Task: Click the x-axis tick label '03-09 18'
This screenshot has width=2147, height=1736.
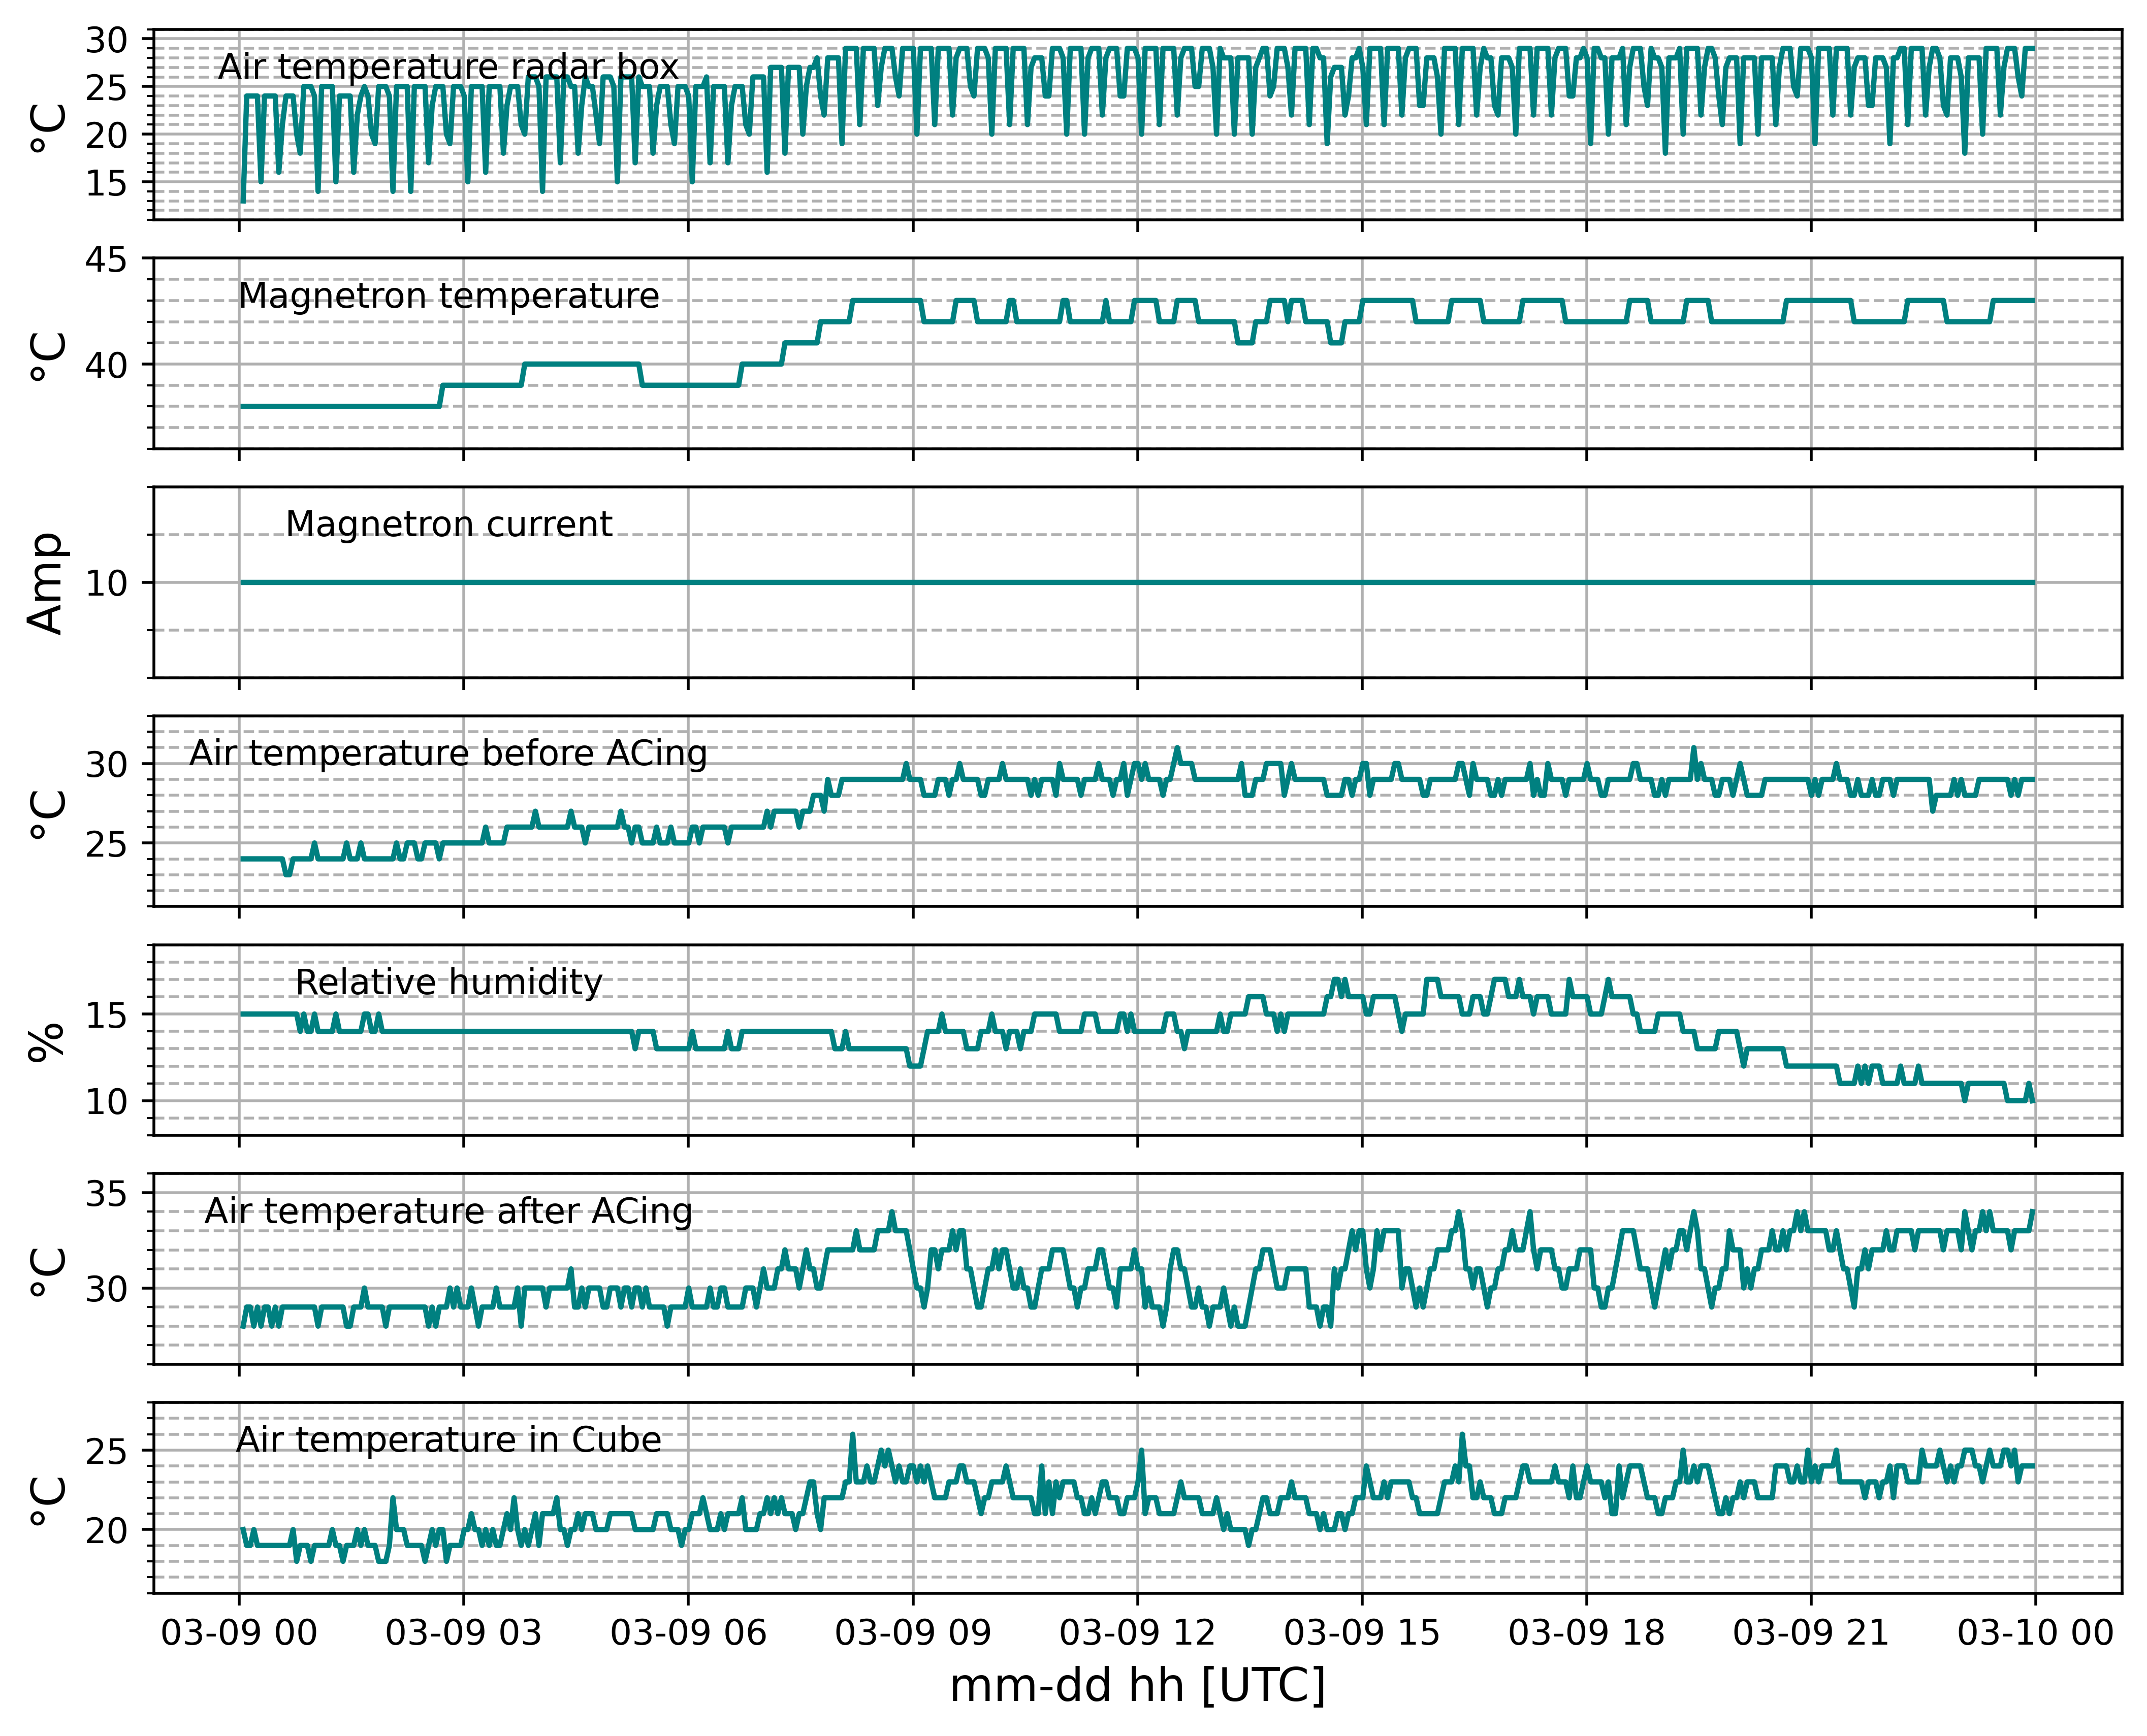Action: 1587,1633
